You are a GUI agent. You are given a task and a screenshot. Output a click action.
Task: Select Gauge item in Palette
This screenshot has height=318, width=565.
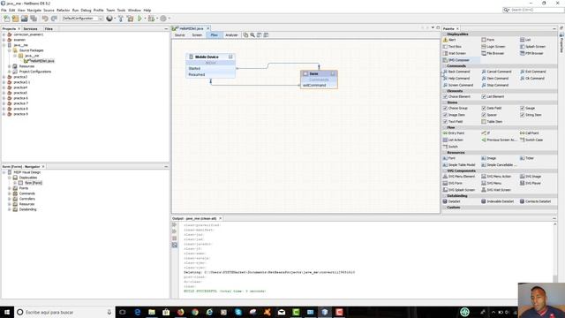click(x=527, y=108)
